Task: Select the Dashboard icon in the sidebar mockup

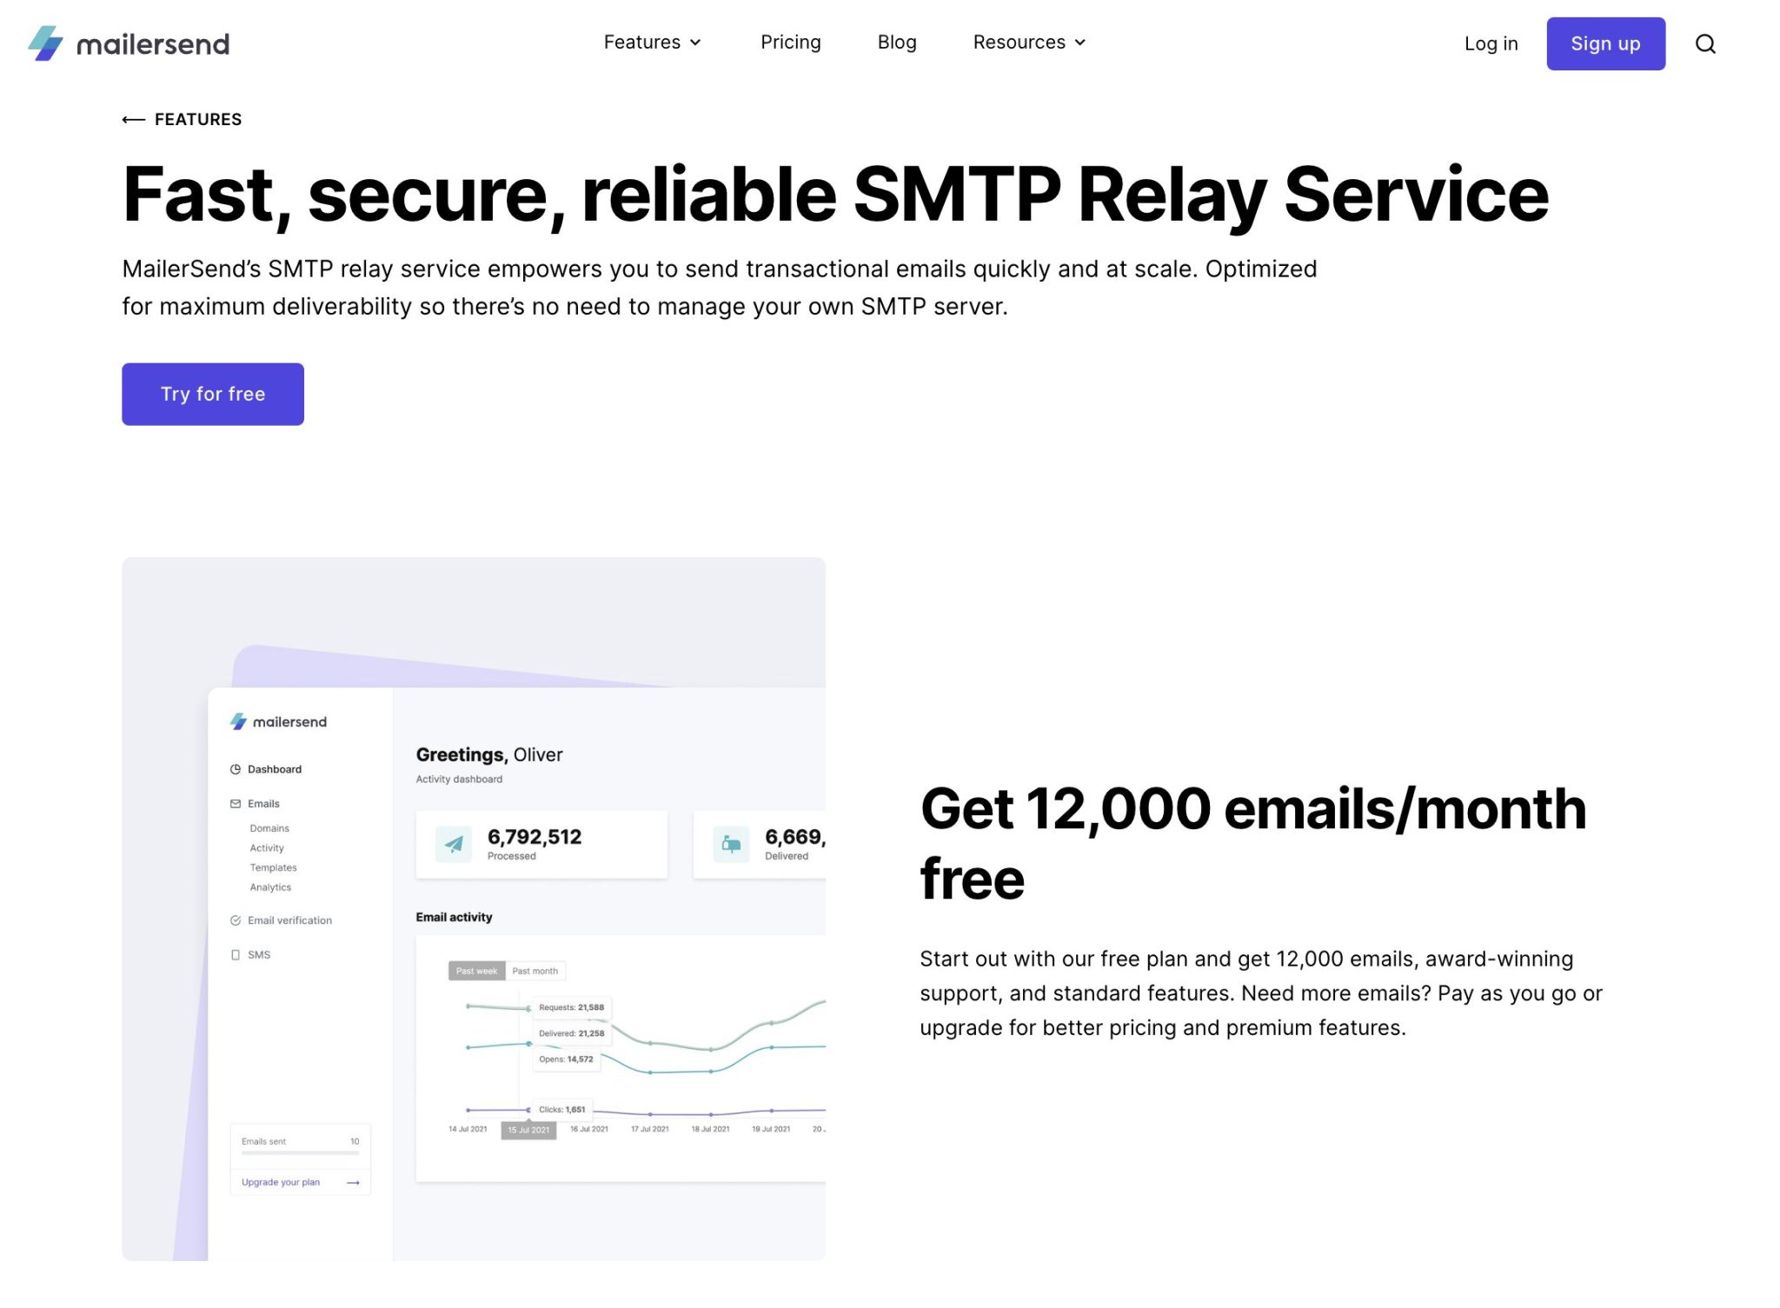Action: (x=234, y=768)
